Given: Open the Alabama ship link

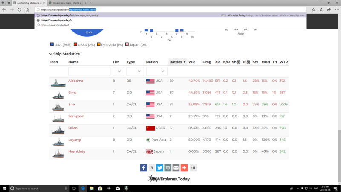Looking at the screenshot, I should [x=76, y=81].
